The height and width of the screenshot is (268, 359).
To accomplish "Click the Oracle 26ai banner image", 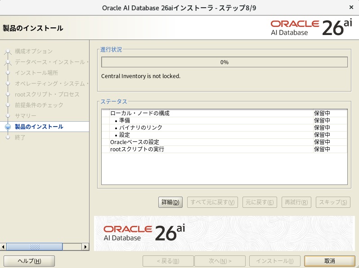I will [224, 233].
